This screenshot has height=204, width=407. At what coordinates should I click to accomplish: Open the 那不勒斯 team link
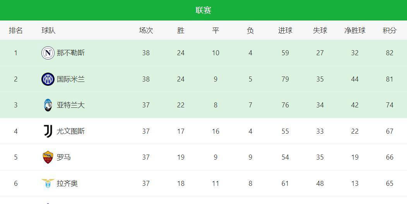point(70,53)
